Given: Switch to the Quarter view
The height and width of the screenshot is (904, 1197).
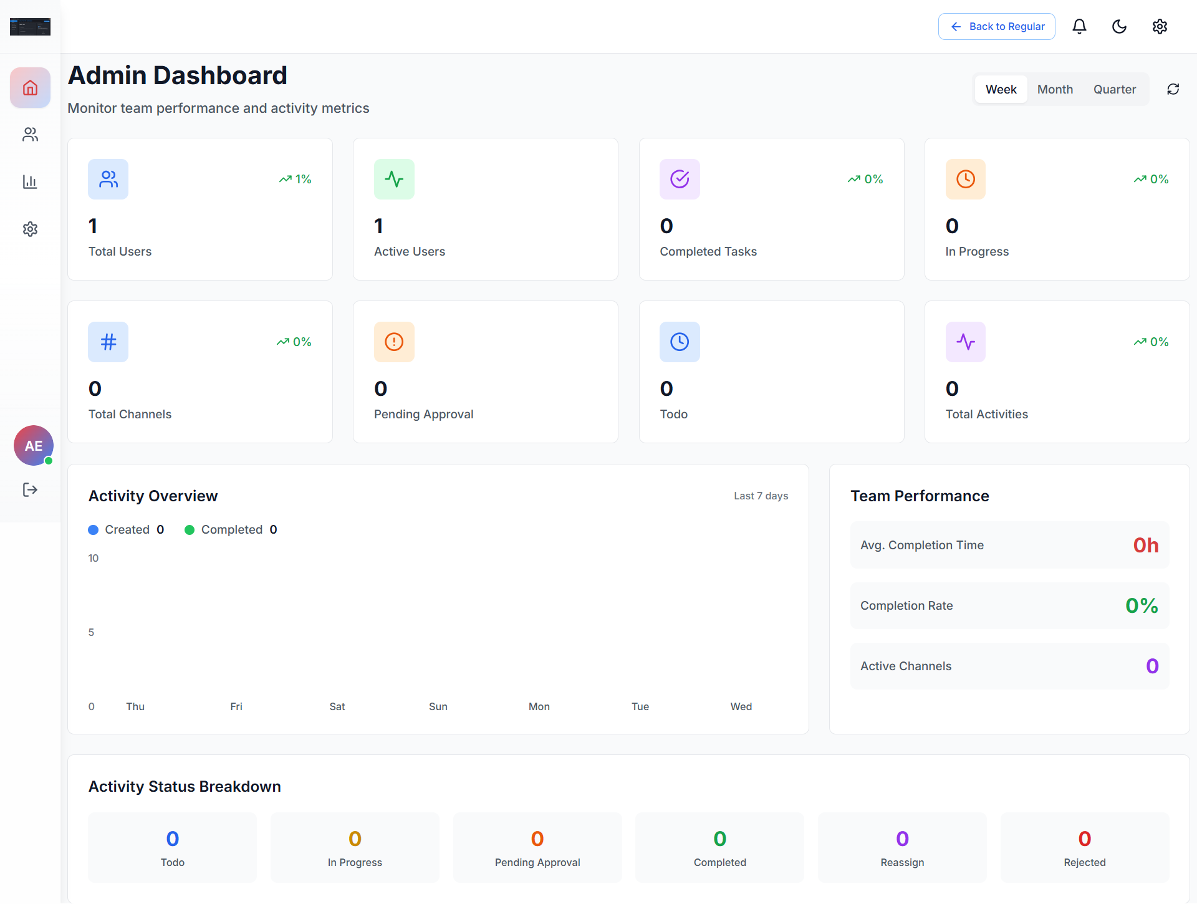Looking at the screenshot, I should tap(1115, 89).
